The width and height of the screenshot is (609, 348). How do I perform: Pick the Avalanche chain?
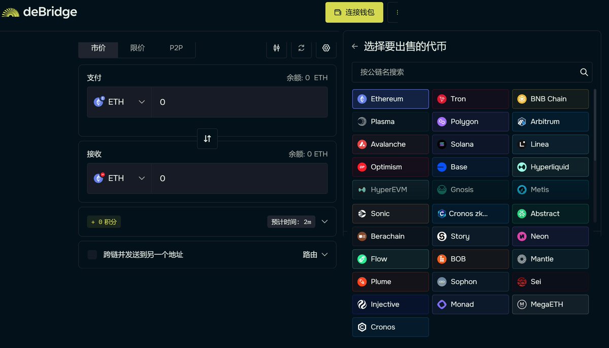tap(390, 144)
